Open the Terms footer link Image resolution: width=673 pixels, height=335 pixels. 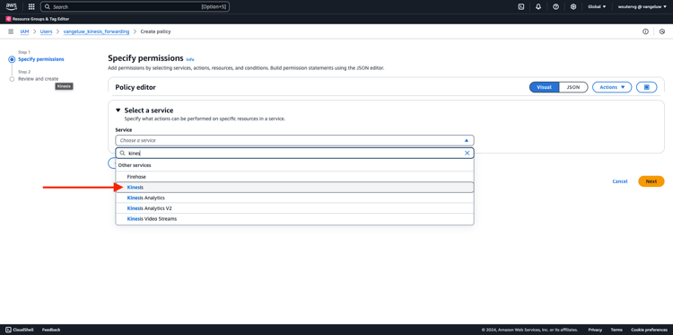(616, 330)
